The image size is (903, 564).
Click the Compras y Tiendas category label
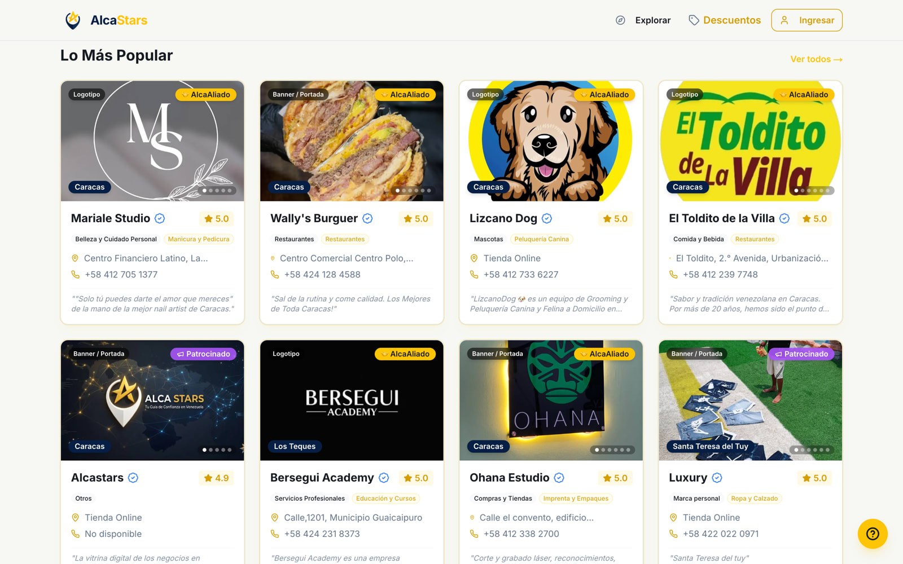[503, 499]
